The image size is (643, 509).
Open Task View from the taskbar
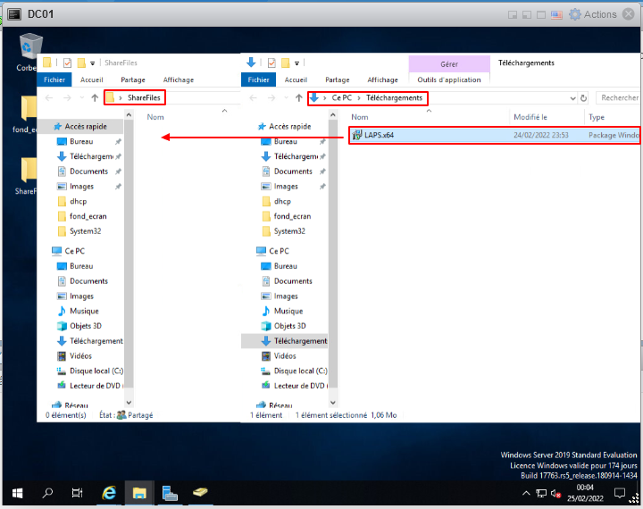coord(78,492)
